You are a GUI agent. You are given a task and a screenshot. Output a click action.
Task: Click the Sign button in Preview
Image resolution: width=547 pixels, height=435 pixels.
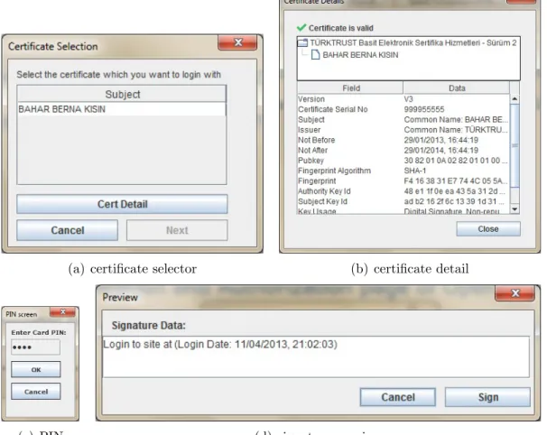487,397
